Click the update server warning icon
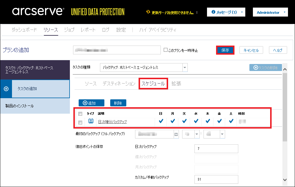The image size is (295, 187). click(148, 12)
